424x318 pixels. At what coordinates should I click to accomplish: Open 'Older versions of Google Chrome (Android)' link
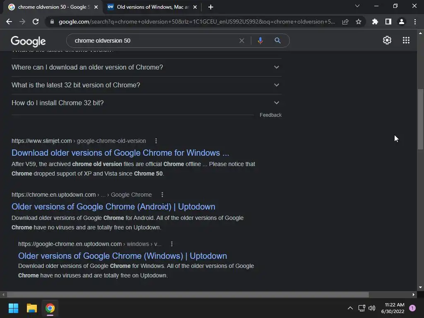(113, 207)
